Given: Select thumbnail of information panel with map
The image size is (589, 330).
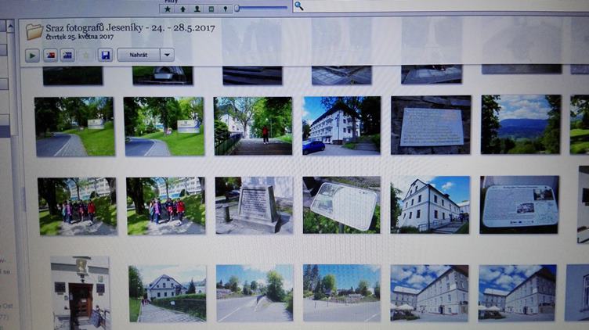Looking at the screenshot, I should 519,205.
